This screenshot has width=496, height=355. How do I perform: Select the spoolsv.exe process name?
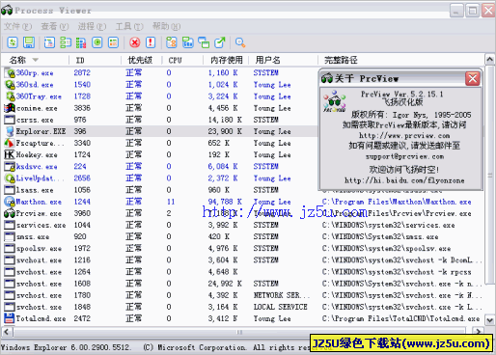pos(39,249)
